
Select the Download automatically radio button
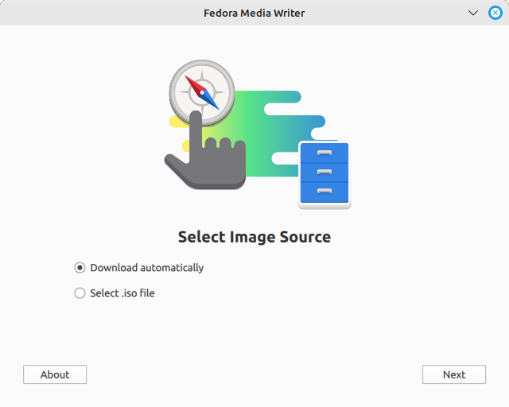80,268
